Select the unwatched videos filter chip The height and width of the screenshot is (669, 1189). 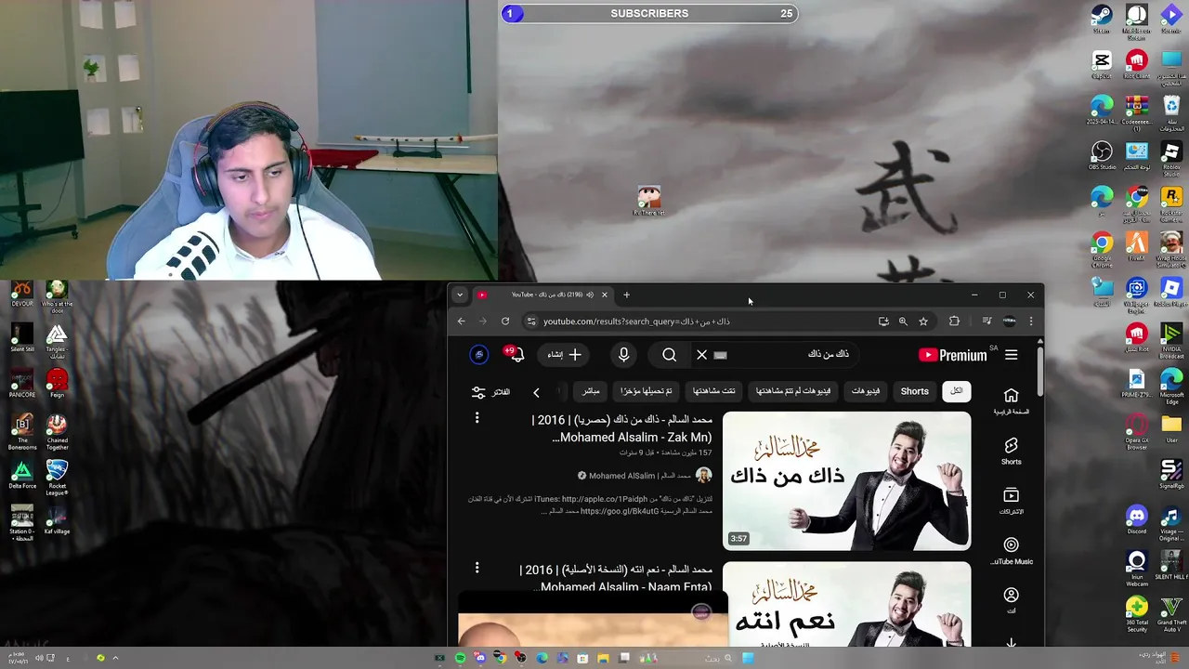[793, 391]
